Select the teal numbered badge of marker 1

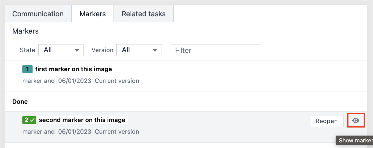pos(27,69)
